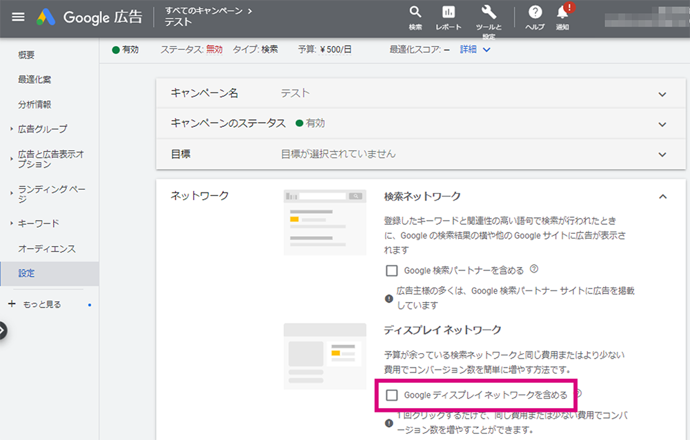Open オーディエンス in the sidebar
The image size is (690, 440).
coord(47,248)
